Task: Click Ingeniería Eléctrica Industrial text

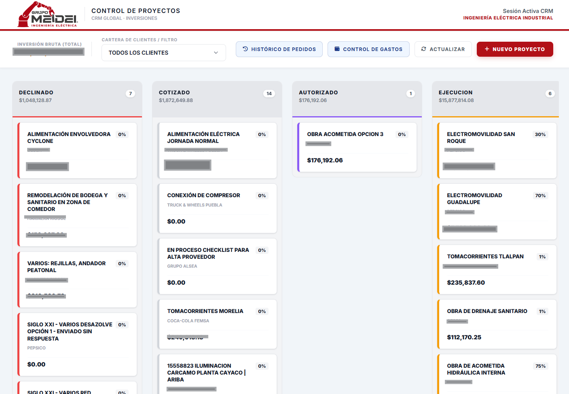Action: click(508, 18)
